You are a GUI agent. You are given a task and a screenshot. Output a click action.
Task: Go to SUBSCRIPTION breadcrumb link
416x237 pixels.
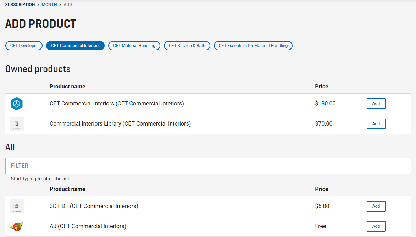tap(20, 5)
